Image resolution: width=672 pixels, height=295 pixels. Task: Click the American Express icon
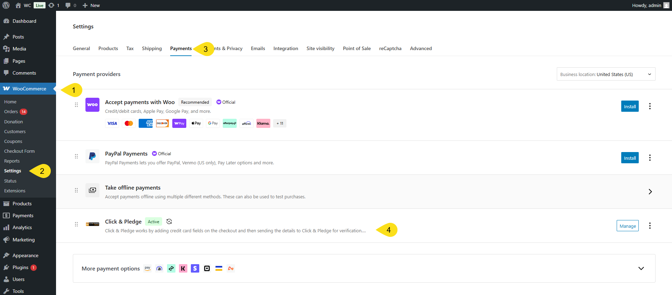(146, 123)
